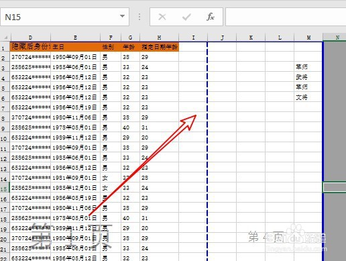Select row 8 header
Viewport: 346px width, 261px height.
coord(5,117)
